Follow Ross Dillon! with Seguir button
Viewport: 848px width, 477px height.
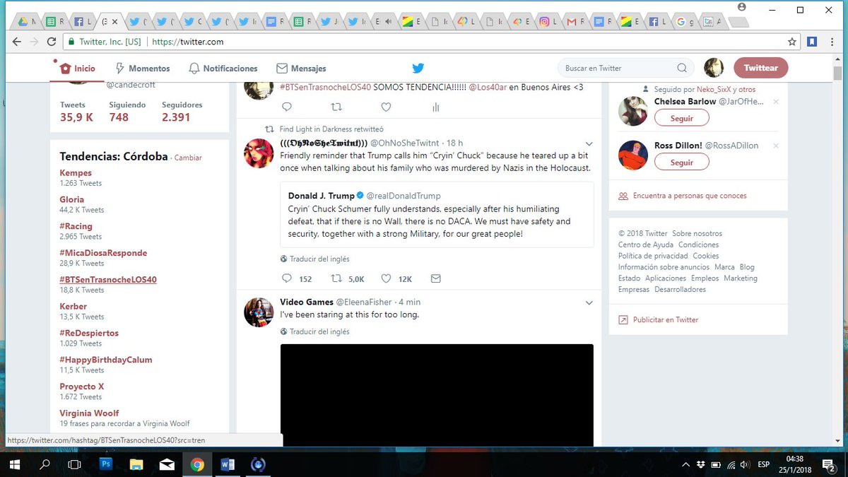[681, 162]
